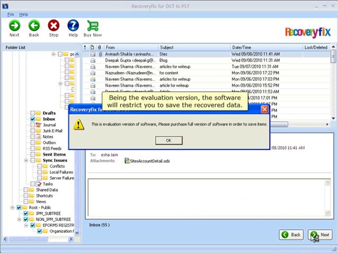Collapse the top ps folder node
338x253 pixels.
(x=54, y=54)
